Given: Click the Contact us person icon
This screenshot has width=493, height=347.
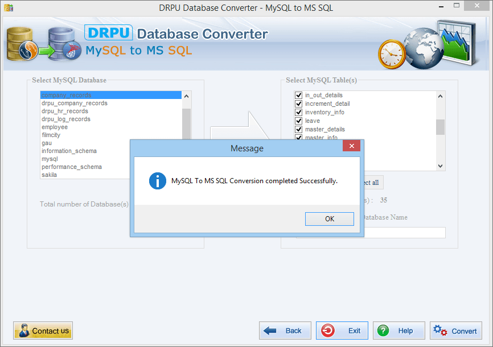Looking at the screenshot, I should point(24,331).
